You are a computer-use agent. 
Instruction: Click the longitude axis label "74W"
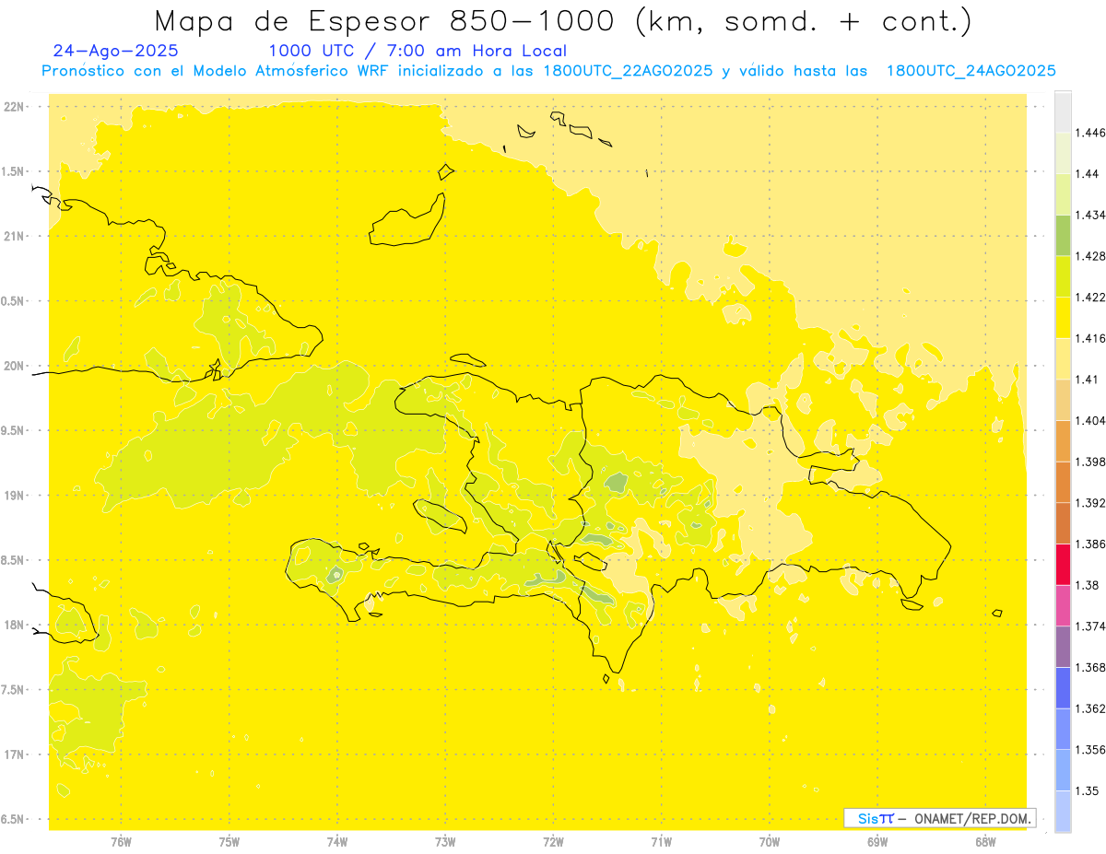pyautogui.click(x=337, y=842)
